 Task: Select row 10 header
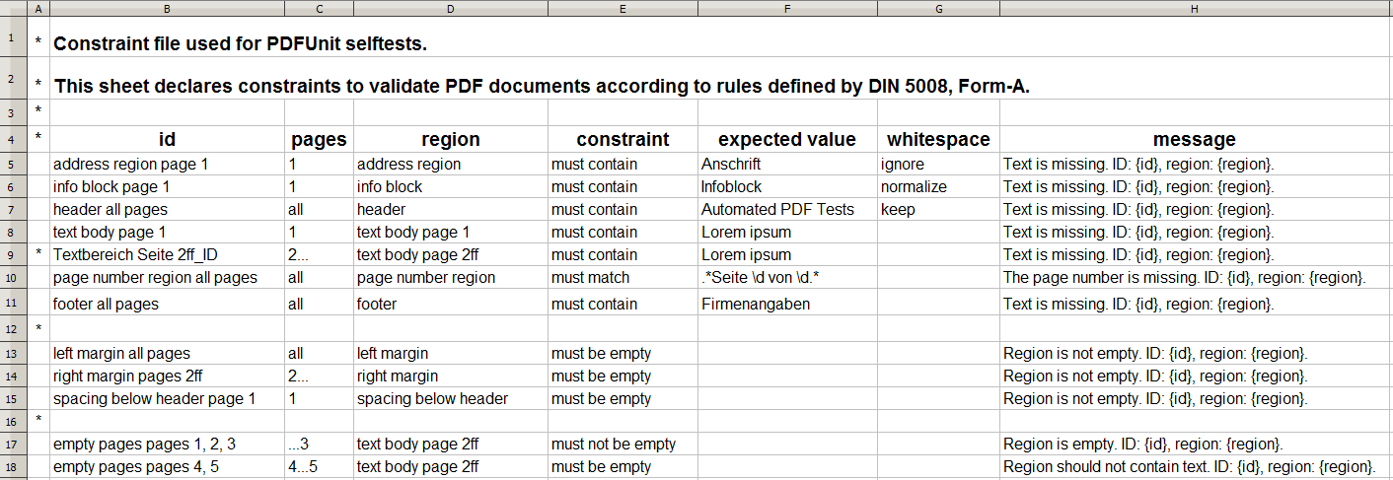14,278
